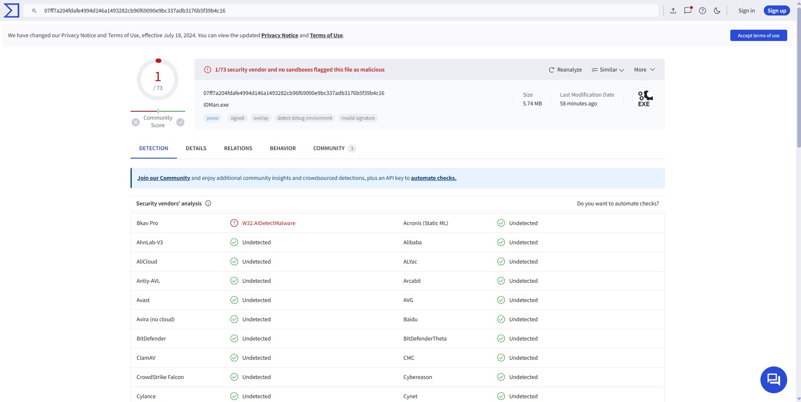Click the VirusTotal sigma logo

(11, 10)
